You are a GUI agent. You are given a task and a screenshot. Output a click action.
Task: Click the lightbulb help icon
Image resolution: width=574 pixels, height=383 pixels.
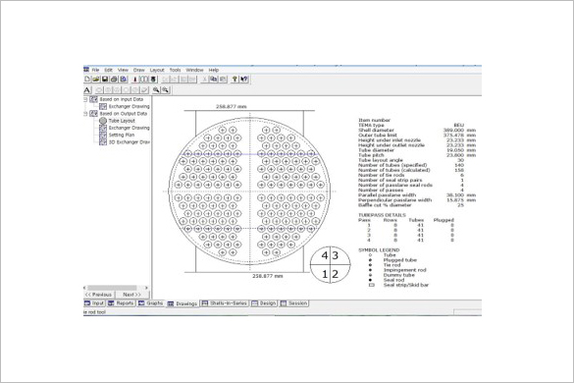click(235, 80)
